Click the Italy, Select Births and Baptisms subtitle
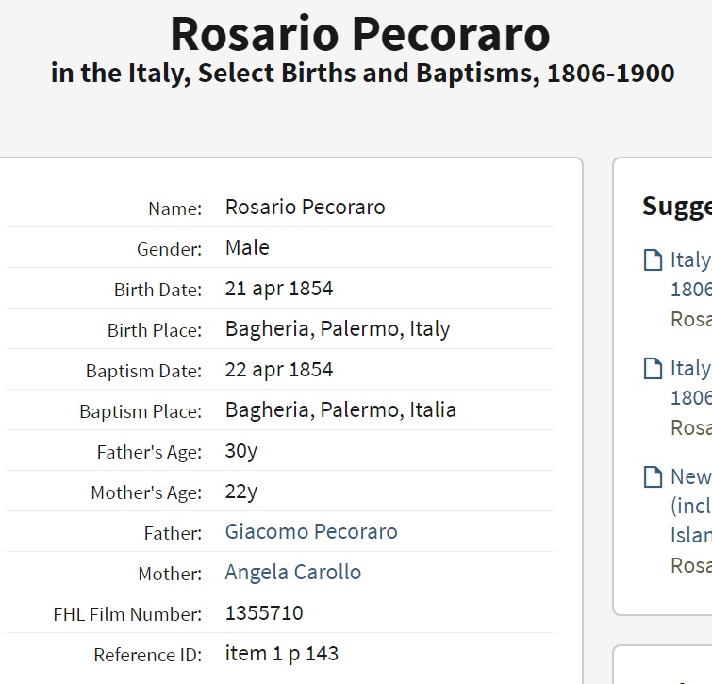The height and width of the screenshot is (684, 712). pos(362,74)
